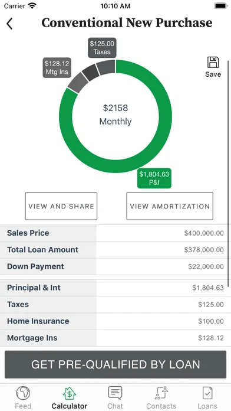This screenshot has width=231, height=411.
Task: Open the Feed globe tab
Action: coord(23,393)
